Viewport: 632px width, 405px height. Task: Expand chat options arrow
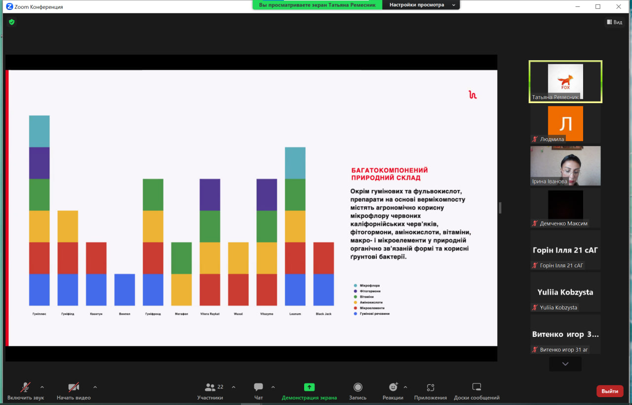[x=273, y=387]
